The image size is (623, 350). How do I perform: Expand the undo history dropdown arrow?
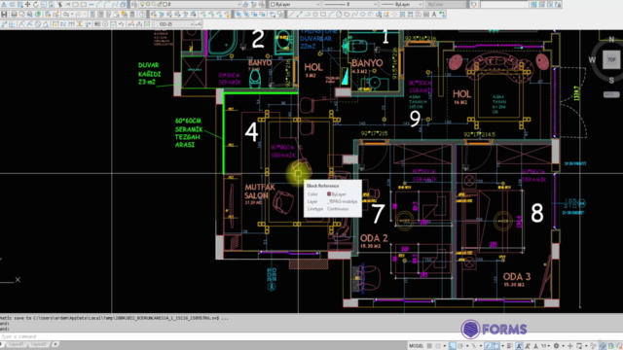72,15
